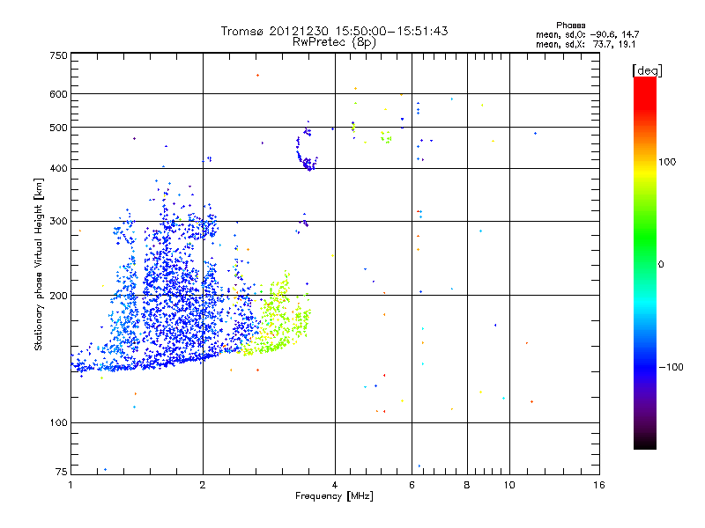
Task: Click the y-axis tick label '75'
Action: point(62,472)
